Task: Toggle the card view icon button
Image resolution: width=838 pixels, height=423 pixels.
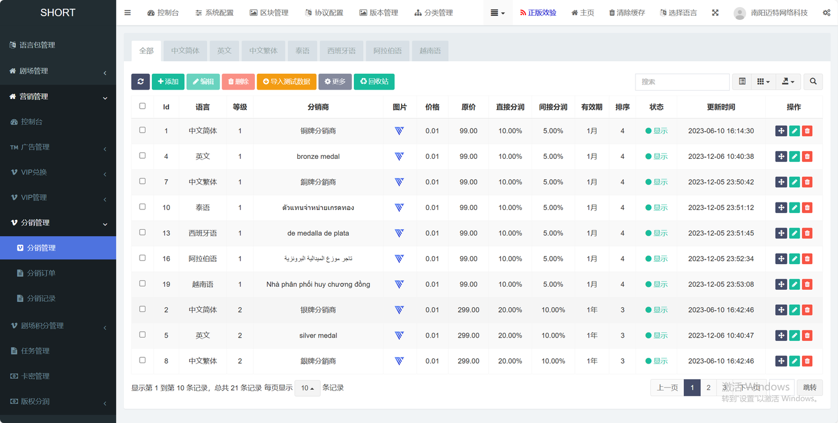Action: click(x=742, y=81)
